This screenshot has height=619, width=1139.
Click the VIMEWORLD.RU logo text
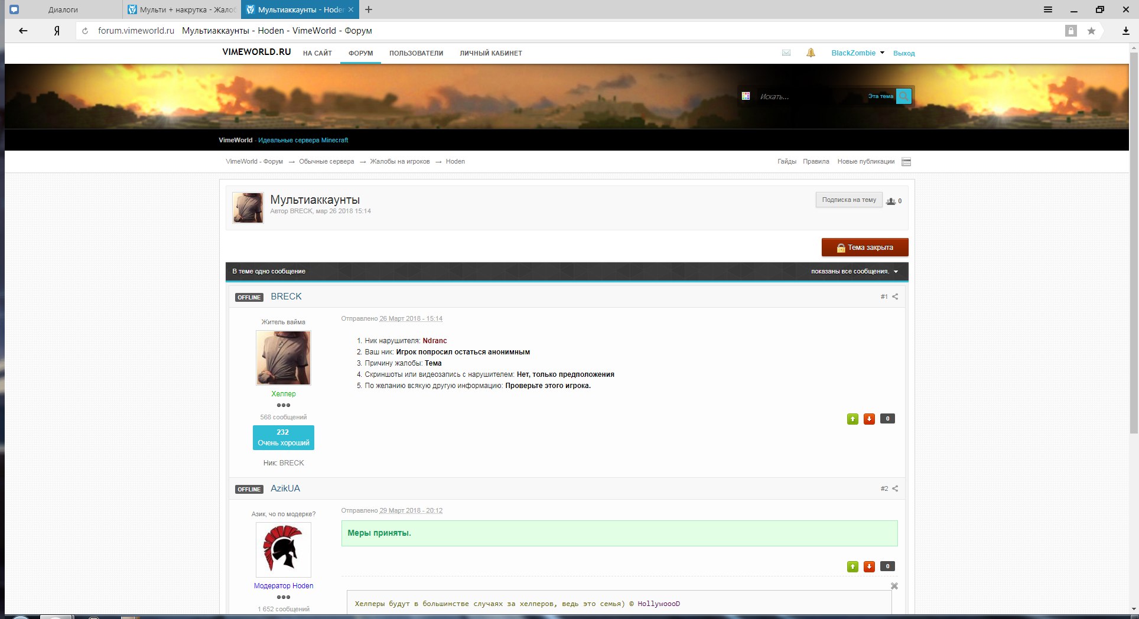click(256, 52)
